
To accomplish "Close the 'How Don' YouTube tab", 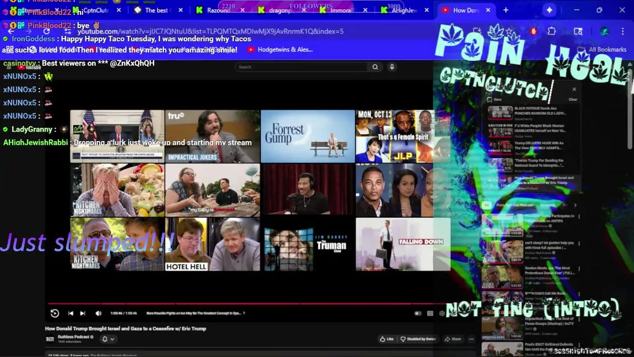I will [488, 10].
